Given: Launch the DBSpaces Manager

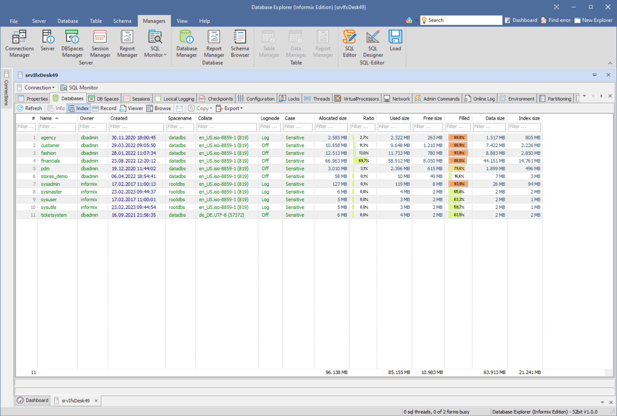Looking at the screenshot, I should 72,44.
